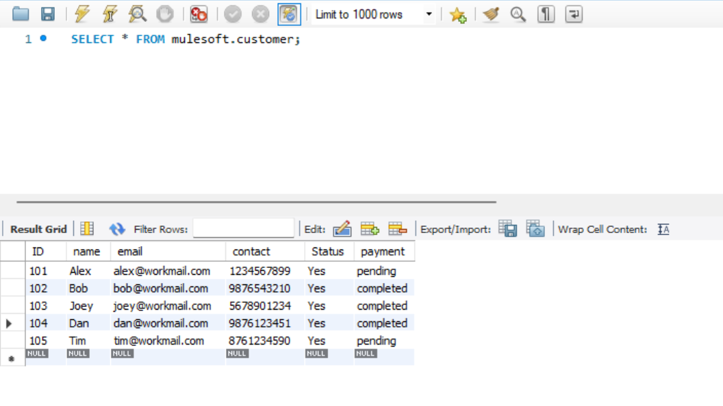Click the payment column header

click(383, 252)
